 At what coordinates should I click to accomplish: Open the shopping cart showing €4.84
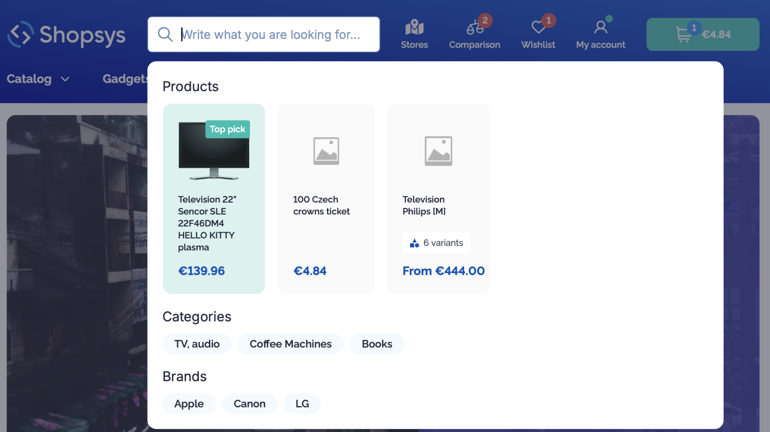pos(703,34)
